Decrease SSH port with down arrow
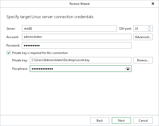Viewport: 159px width, 126px height. pyautogui.click(x=149, y=30)
